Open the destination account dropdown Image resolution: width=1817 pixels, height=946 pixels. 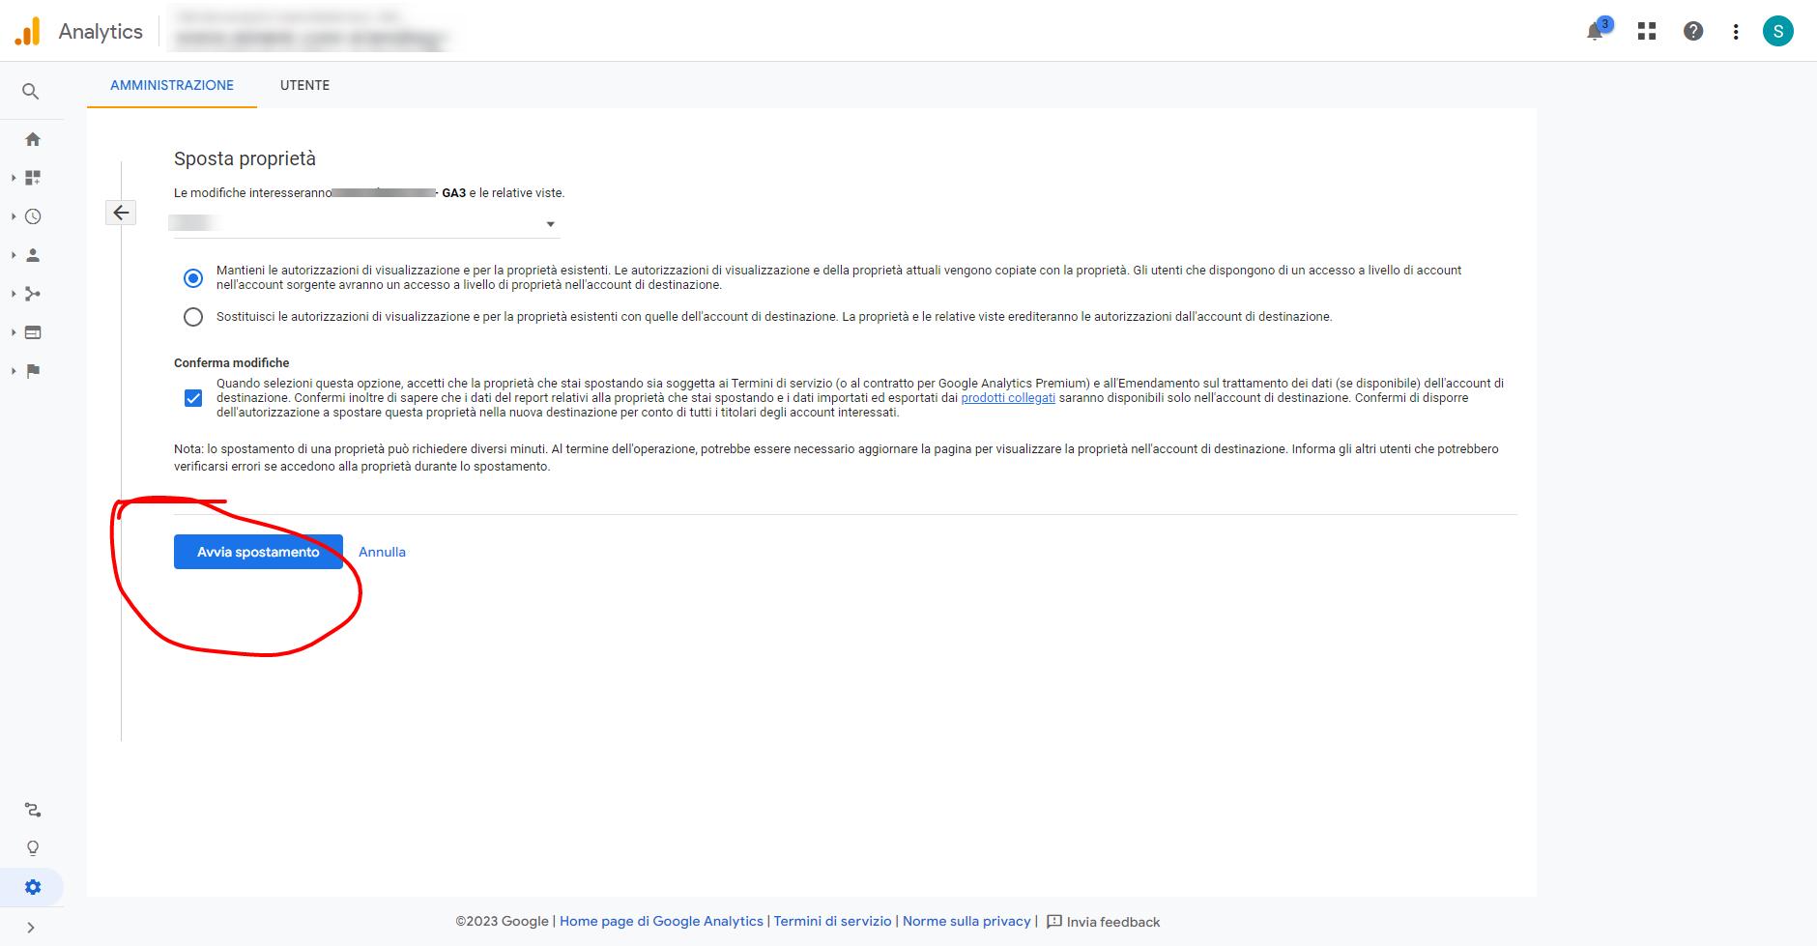click(365, 224)
